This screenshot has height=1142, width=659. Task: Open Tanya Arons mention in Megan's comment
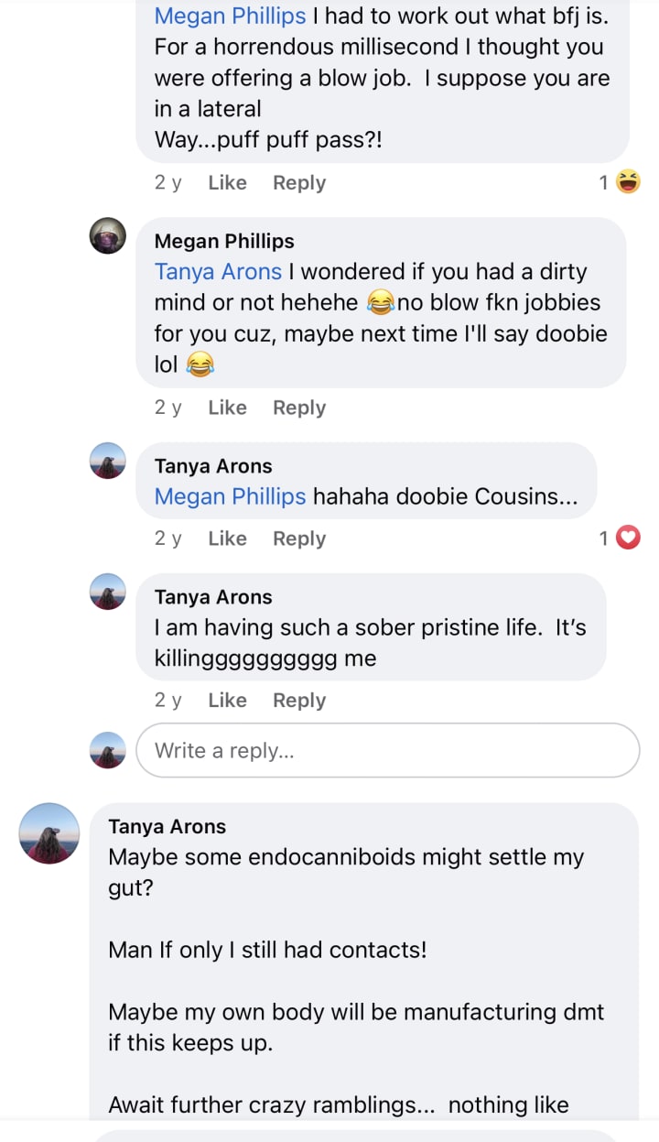(218, 272)
